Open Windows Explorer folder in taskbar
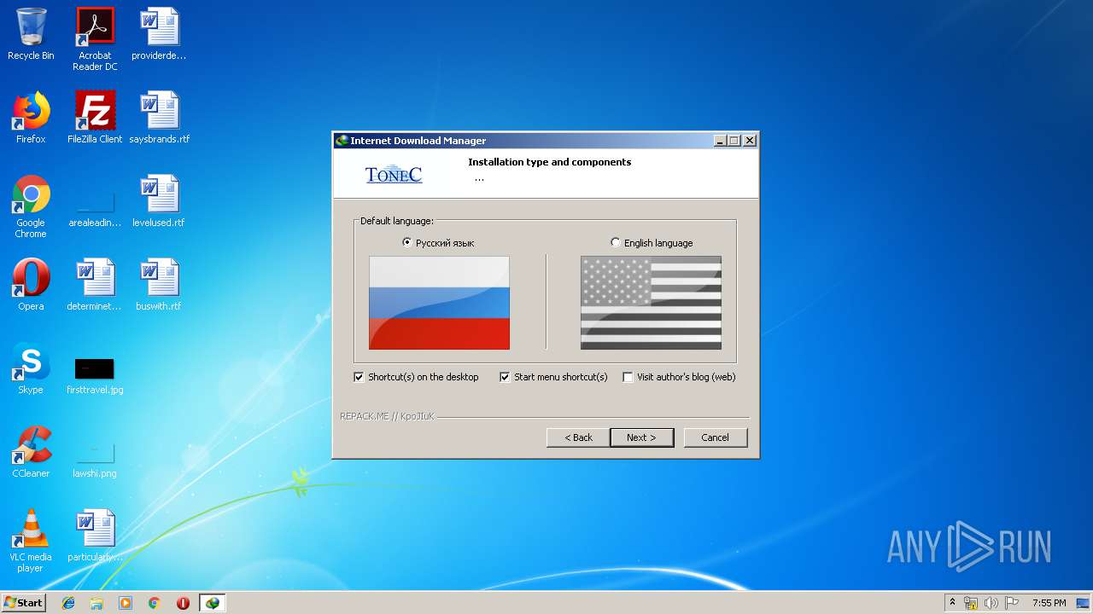Screen dimensions: 1093x614 [96, 603]
